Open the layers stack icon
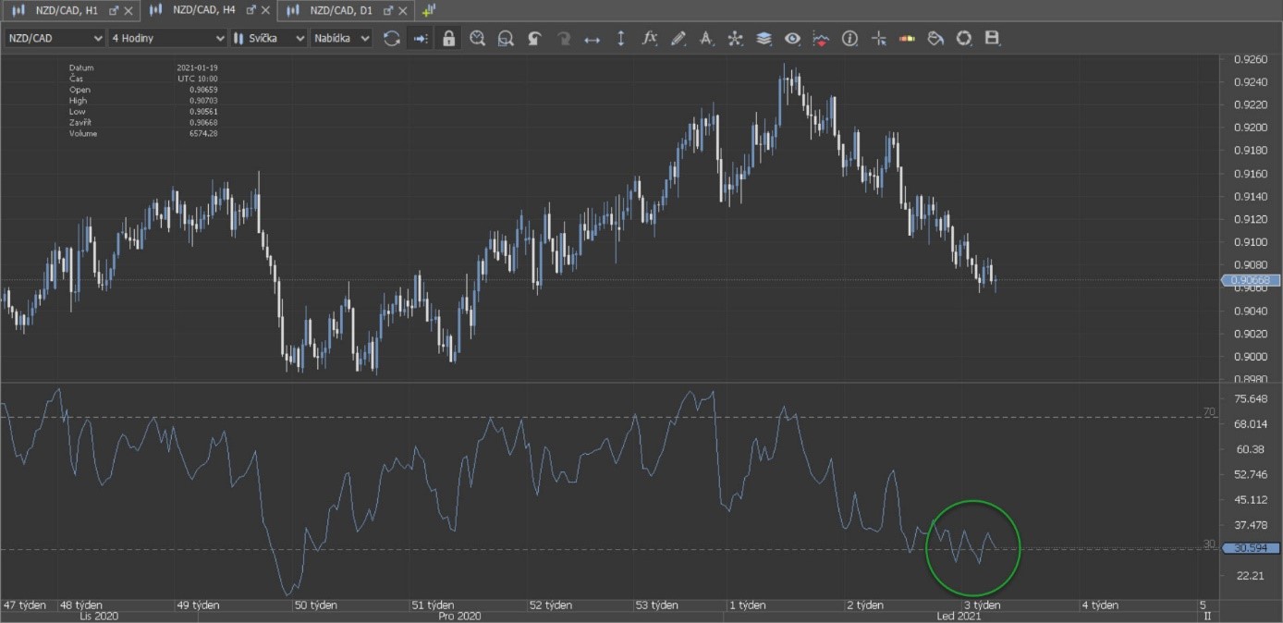Viewport: 1283px width, 623px height. [x=764, y=39]
